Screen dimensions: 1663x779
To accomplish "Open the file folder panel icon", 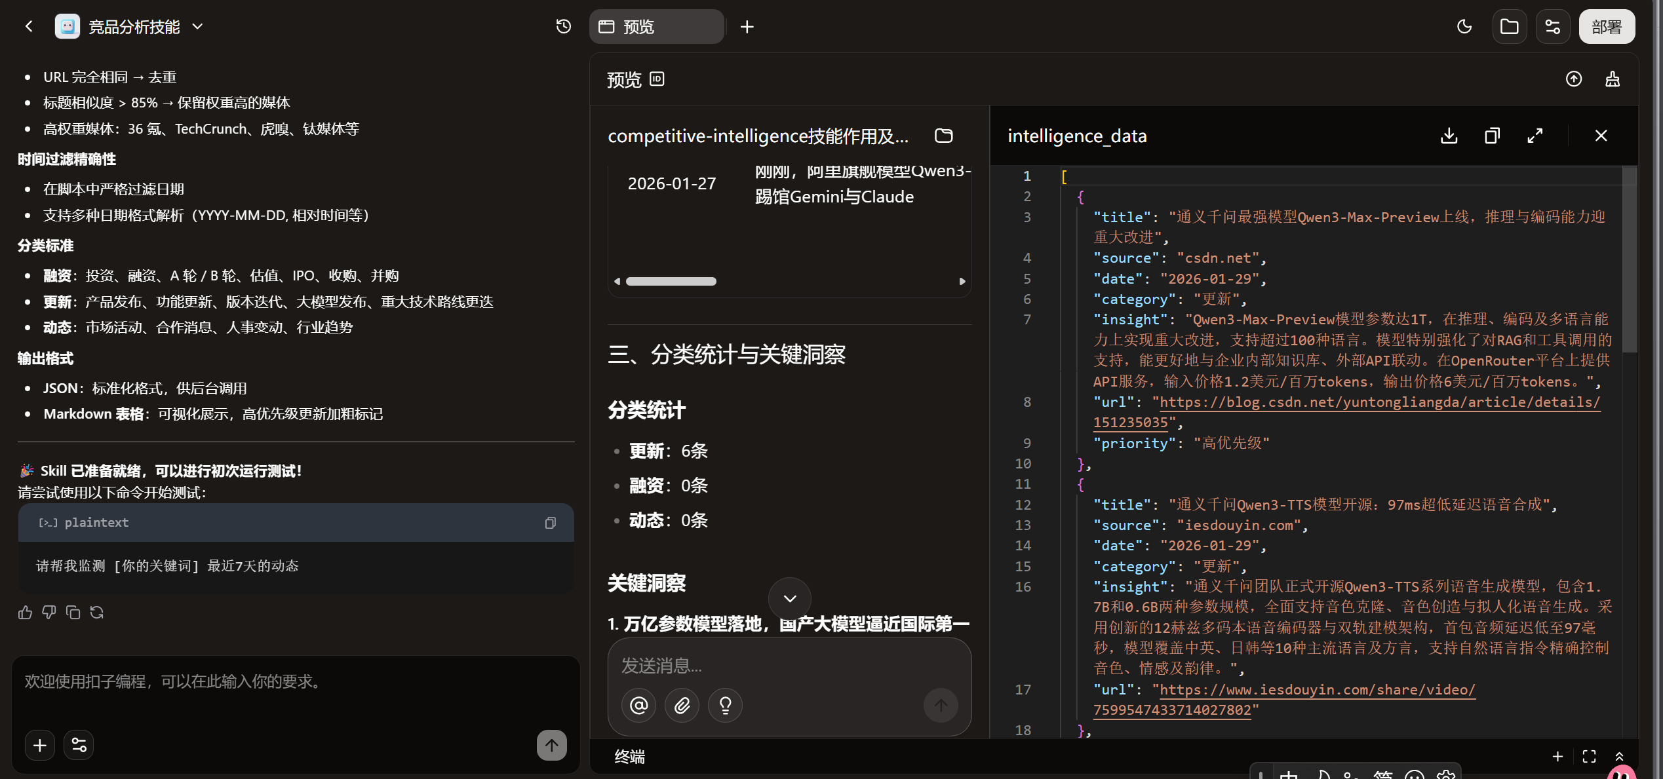I will [1509, 27].
